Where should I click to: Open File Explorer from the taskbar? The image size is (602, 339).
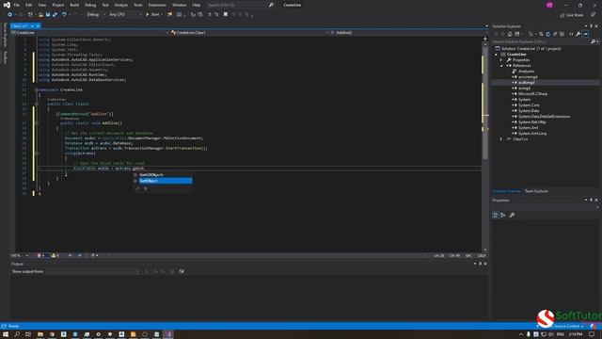[40, 334]
